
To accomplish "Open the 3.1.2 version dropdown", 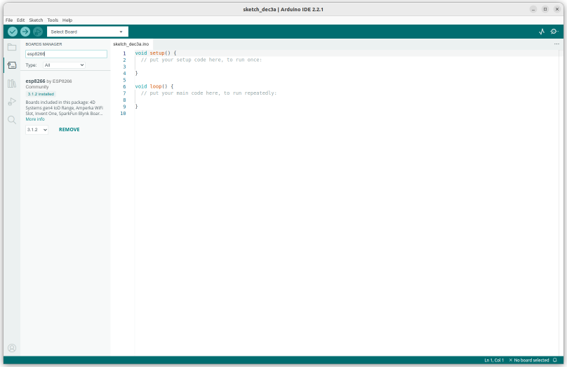I will tap(37, 130).
